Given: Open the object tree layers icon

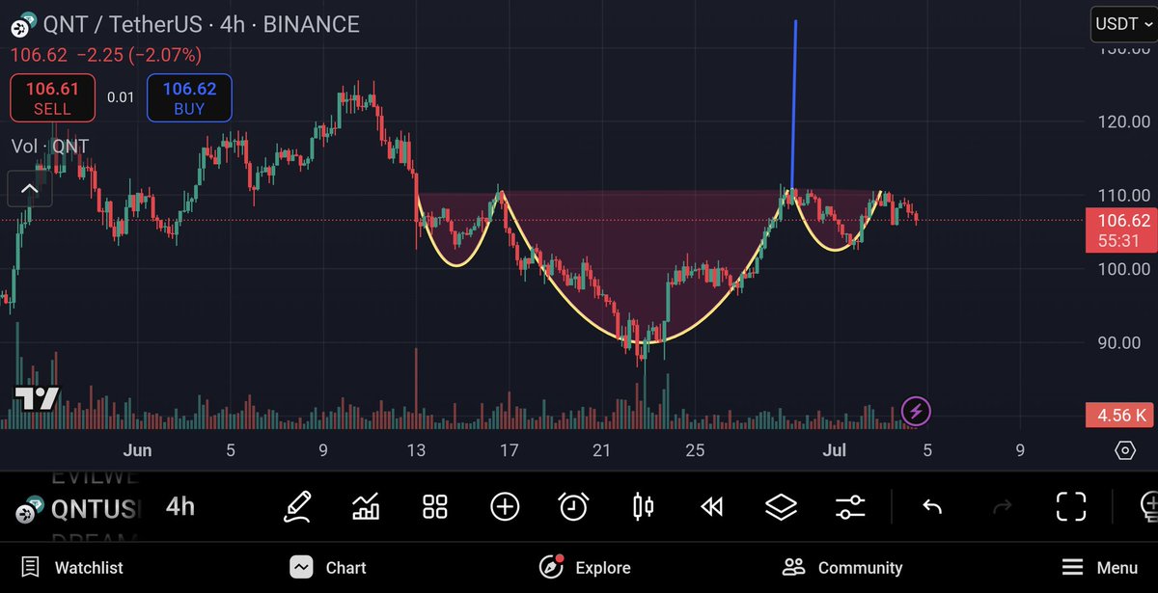Looking at the screenshot, I should (781, 506).
